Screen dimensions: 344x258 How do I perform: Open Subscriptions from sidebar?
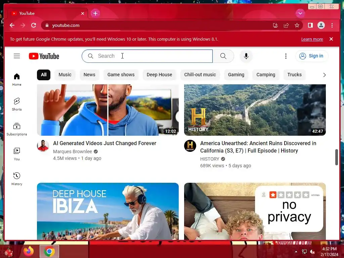pos(17,129)
